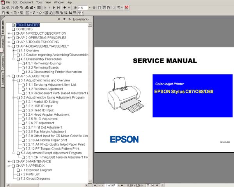Viewport: 234px width, 187px height.
Task: Select the Note comment tool
Action: pyautogui.click(x=28, y=13)
